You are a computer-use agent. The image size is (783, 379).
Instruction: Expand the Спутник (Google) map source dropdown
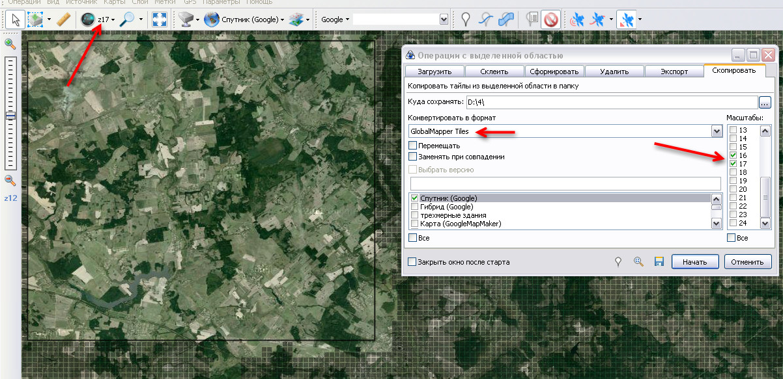[x=283, y=20]
